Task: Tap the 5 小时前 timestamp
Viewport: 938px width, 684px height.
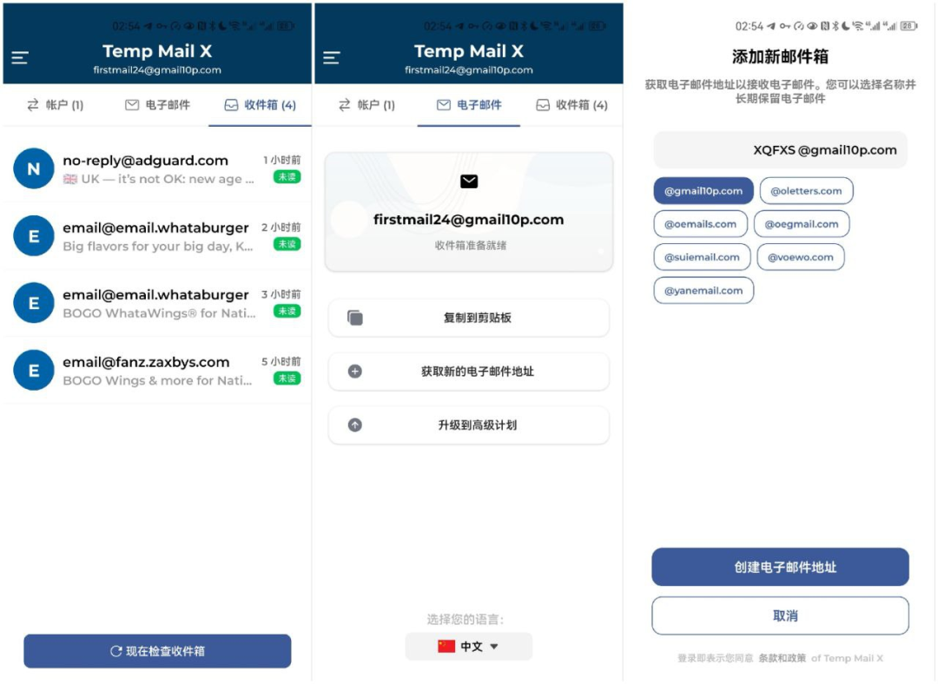Action: pyautogui.click(x=281, y=362)
